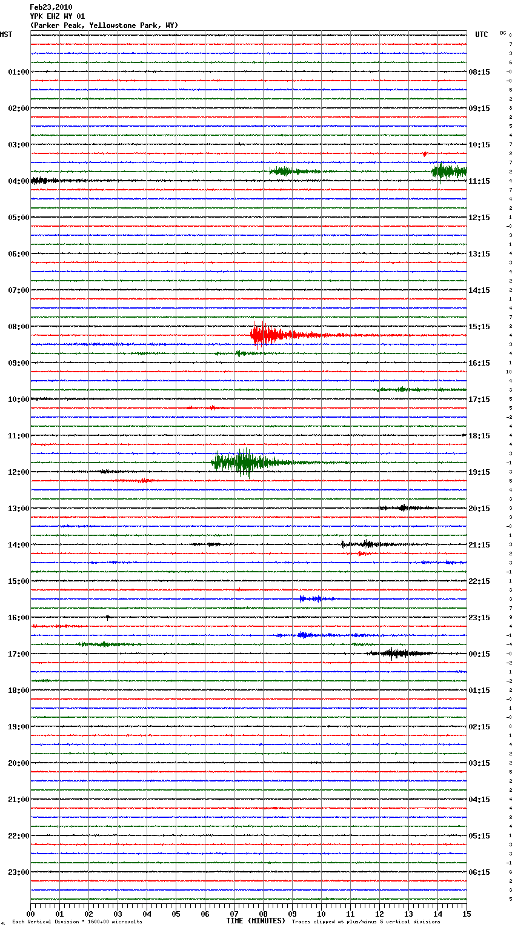
Task: Click the 19:15 UTC time label
Action: click(x=479, y=472)
